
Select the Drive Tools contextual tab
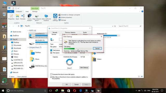[x=35, y=9]
